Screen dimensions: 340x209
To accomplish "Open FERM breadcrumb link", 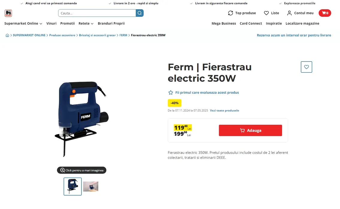I will pos(123,35).
